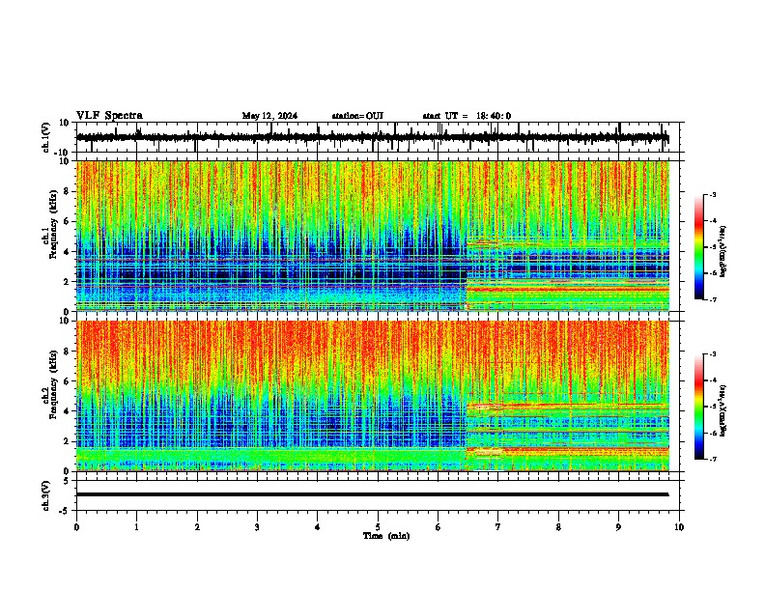Viewport: 765px width, 591px height.
Task: Click time axis tick label "7"
Action: coord(498,527)
